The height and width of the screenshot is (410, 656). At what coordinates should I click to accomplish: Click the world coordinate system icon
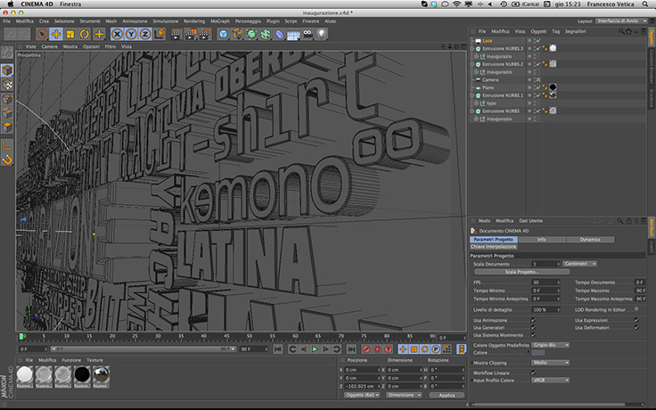click(160, 34)
